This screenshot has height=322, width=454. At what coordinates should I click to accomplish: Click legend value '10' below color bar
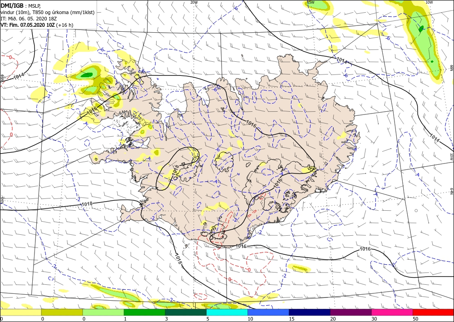pyautogui.click(x=250, y=319)
